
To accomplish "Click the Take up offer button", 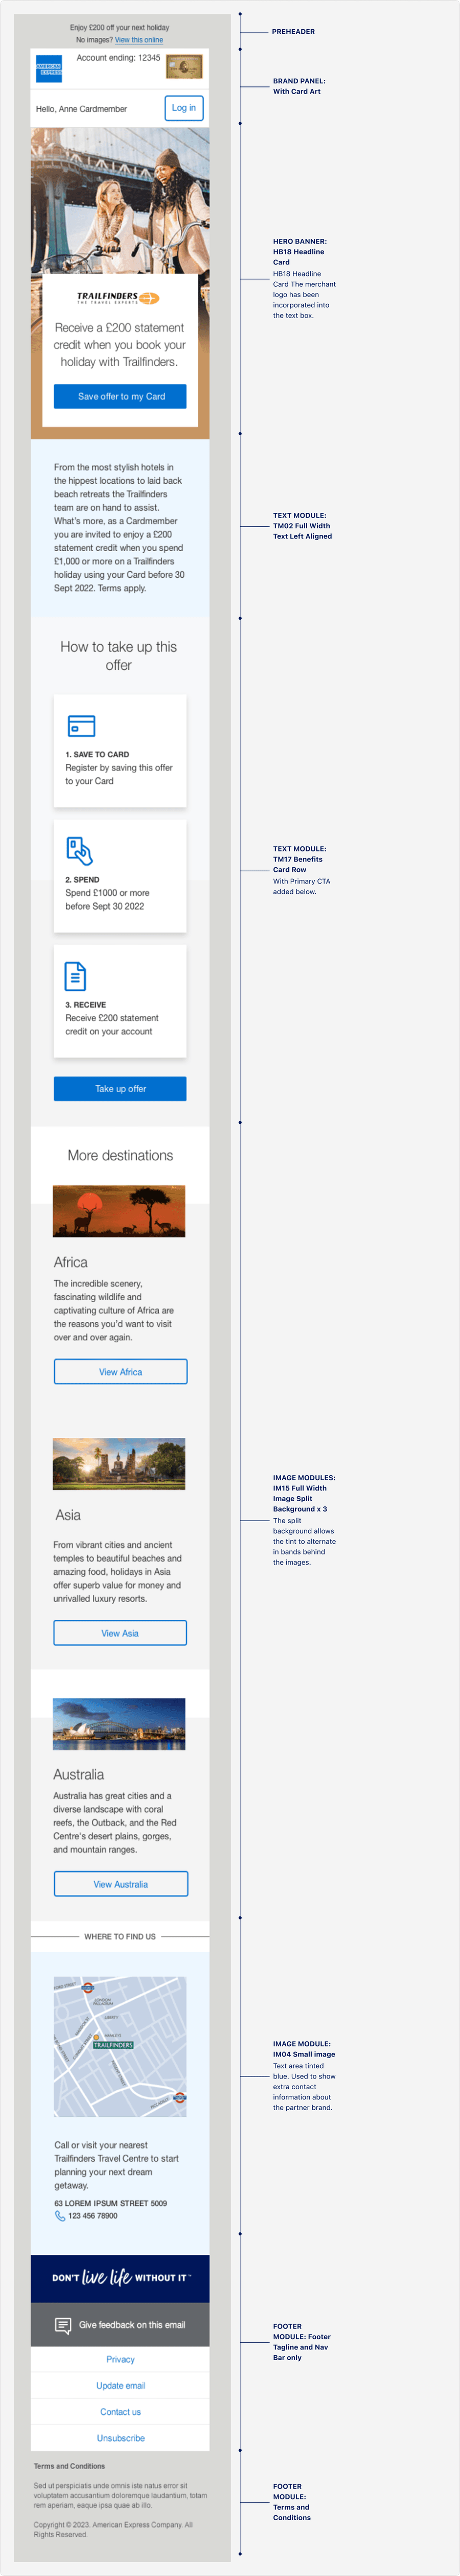I will pyautogui.click(x=120, y=1089).
